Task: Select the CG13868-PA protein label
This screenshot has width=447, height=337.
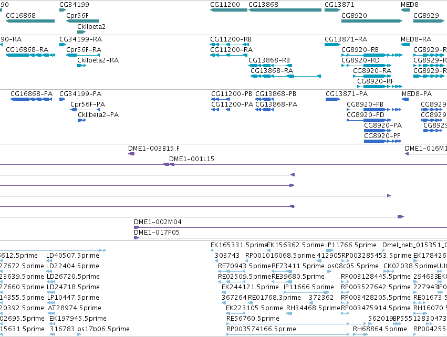Action: [x=276, y=104]
